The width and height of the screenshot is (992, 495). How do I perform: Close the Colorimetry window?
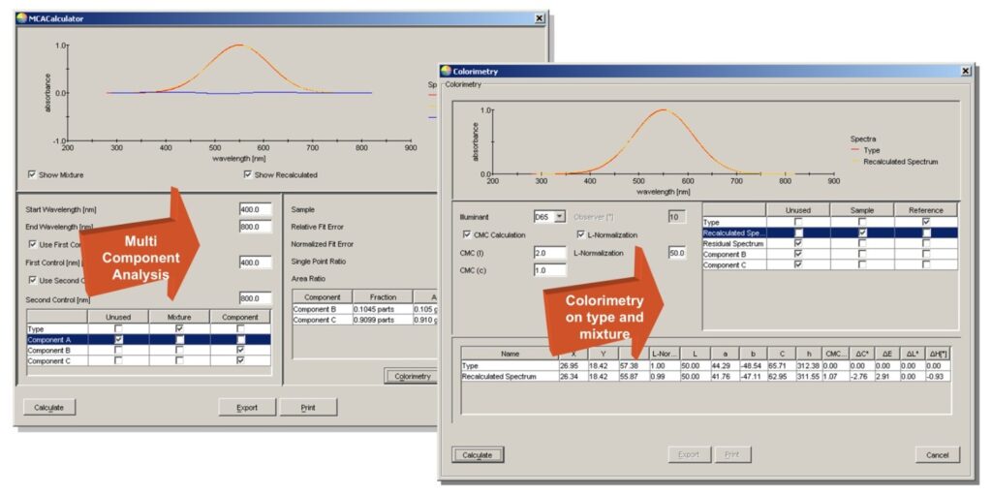(x=965, y=72)
